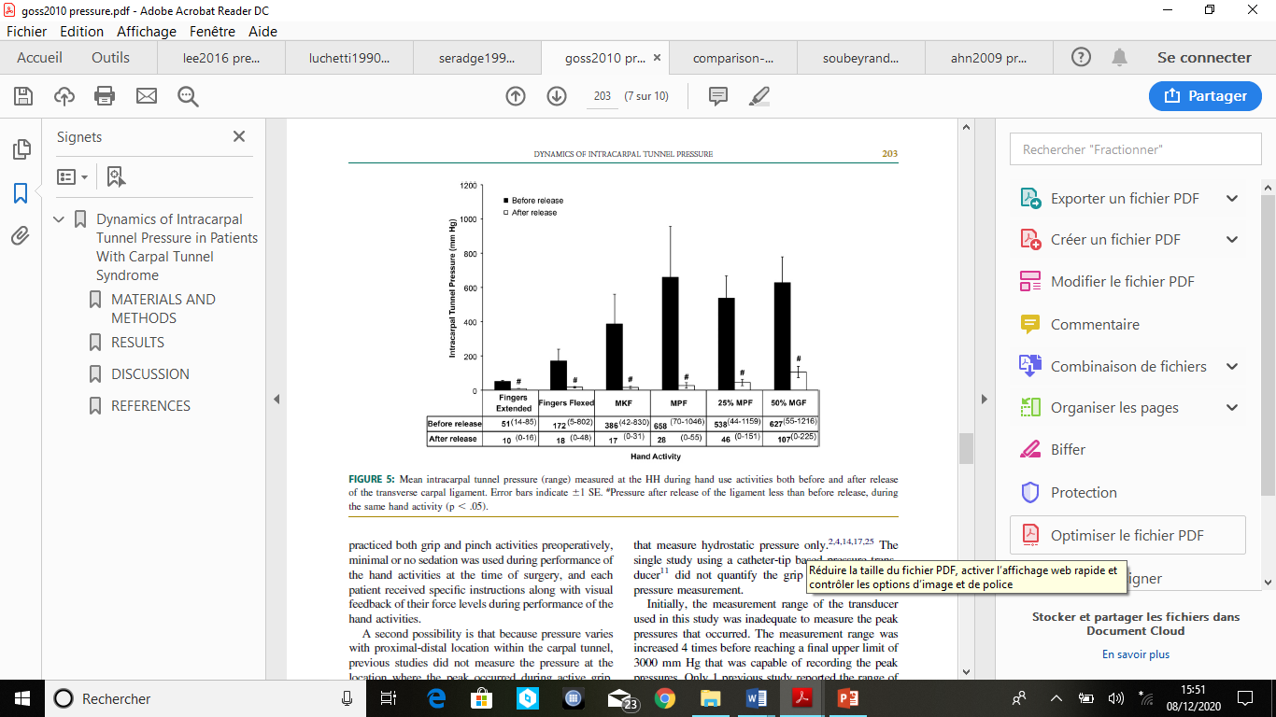Open page thumbnails panel icon

click(x=21, y=149)
